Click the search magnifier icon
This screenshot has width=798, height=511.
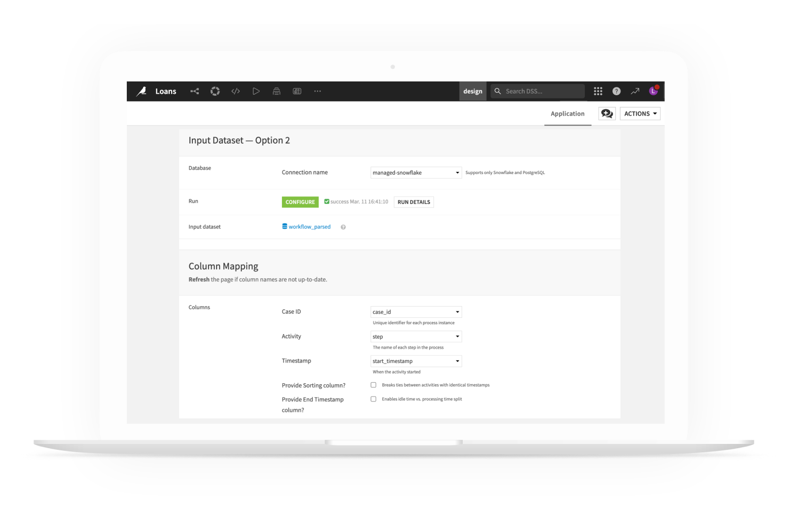tap(498, 92)
